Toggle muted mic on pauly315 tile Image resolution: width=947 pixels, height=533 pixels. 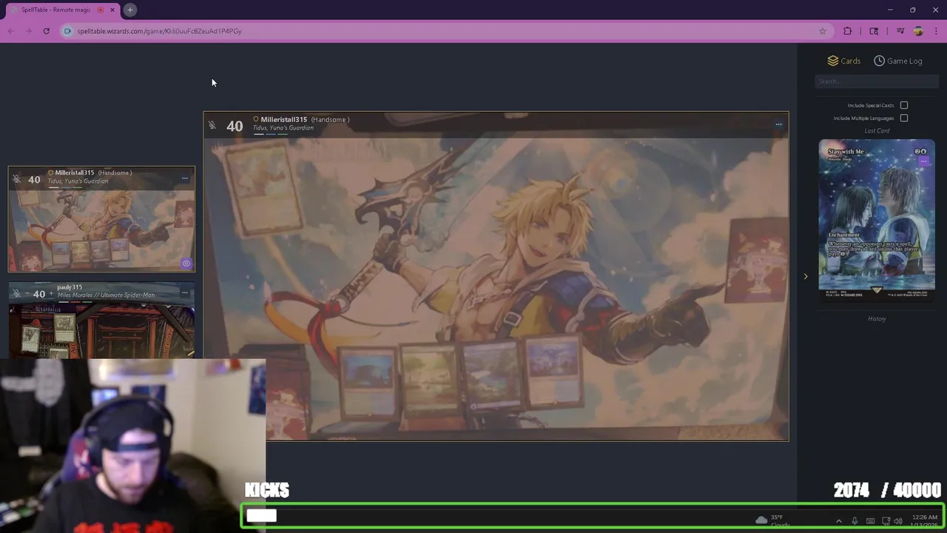point(16,293)
